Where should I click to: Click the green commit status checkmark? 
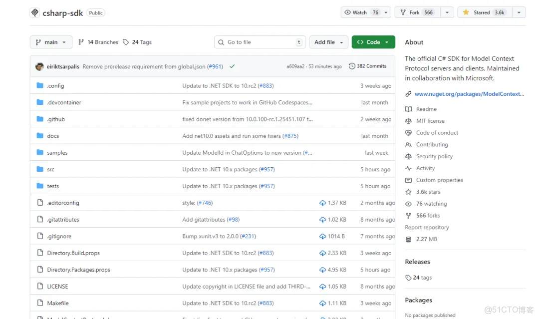pos(232,66)
